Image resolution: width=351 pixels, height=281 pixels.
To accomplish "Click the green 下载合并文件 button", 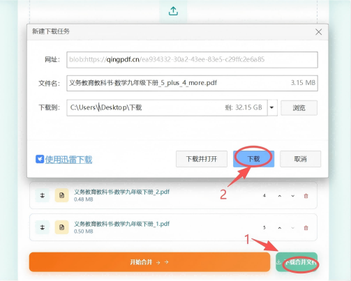I will point(297,262).
